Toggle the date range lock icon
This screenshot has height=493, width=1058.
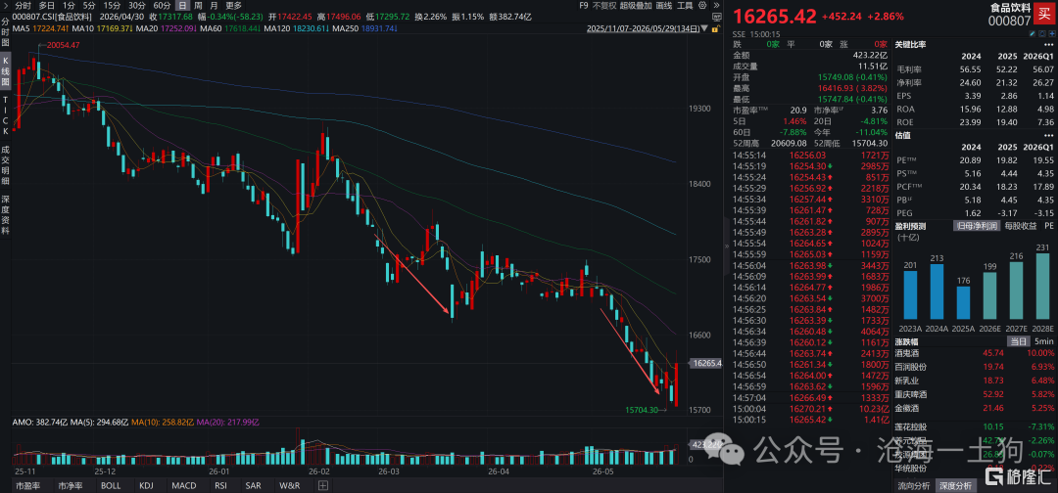pyautogui.click(x=715, y=29)
